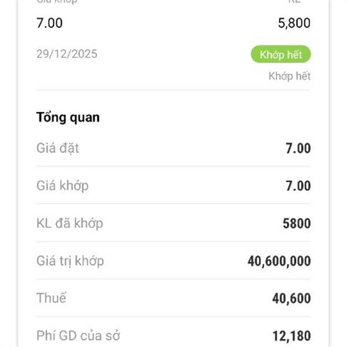This screenshot has height=347, width=347.
Task: Click the 12,180 exchange fee amount
Action: (x=291, y=335)
